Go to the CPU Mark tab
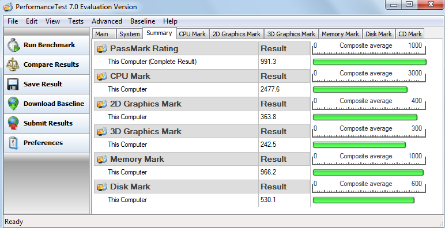The width and height of the screenshot is (445, 228). click(192, 34)
